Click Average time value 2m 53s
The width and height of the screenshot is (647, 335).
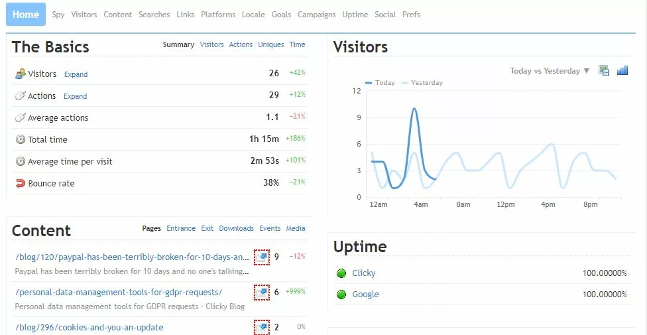pos(265,161)
